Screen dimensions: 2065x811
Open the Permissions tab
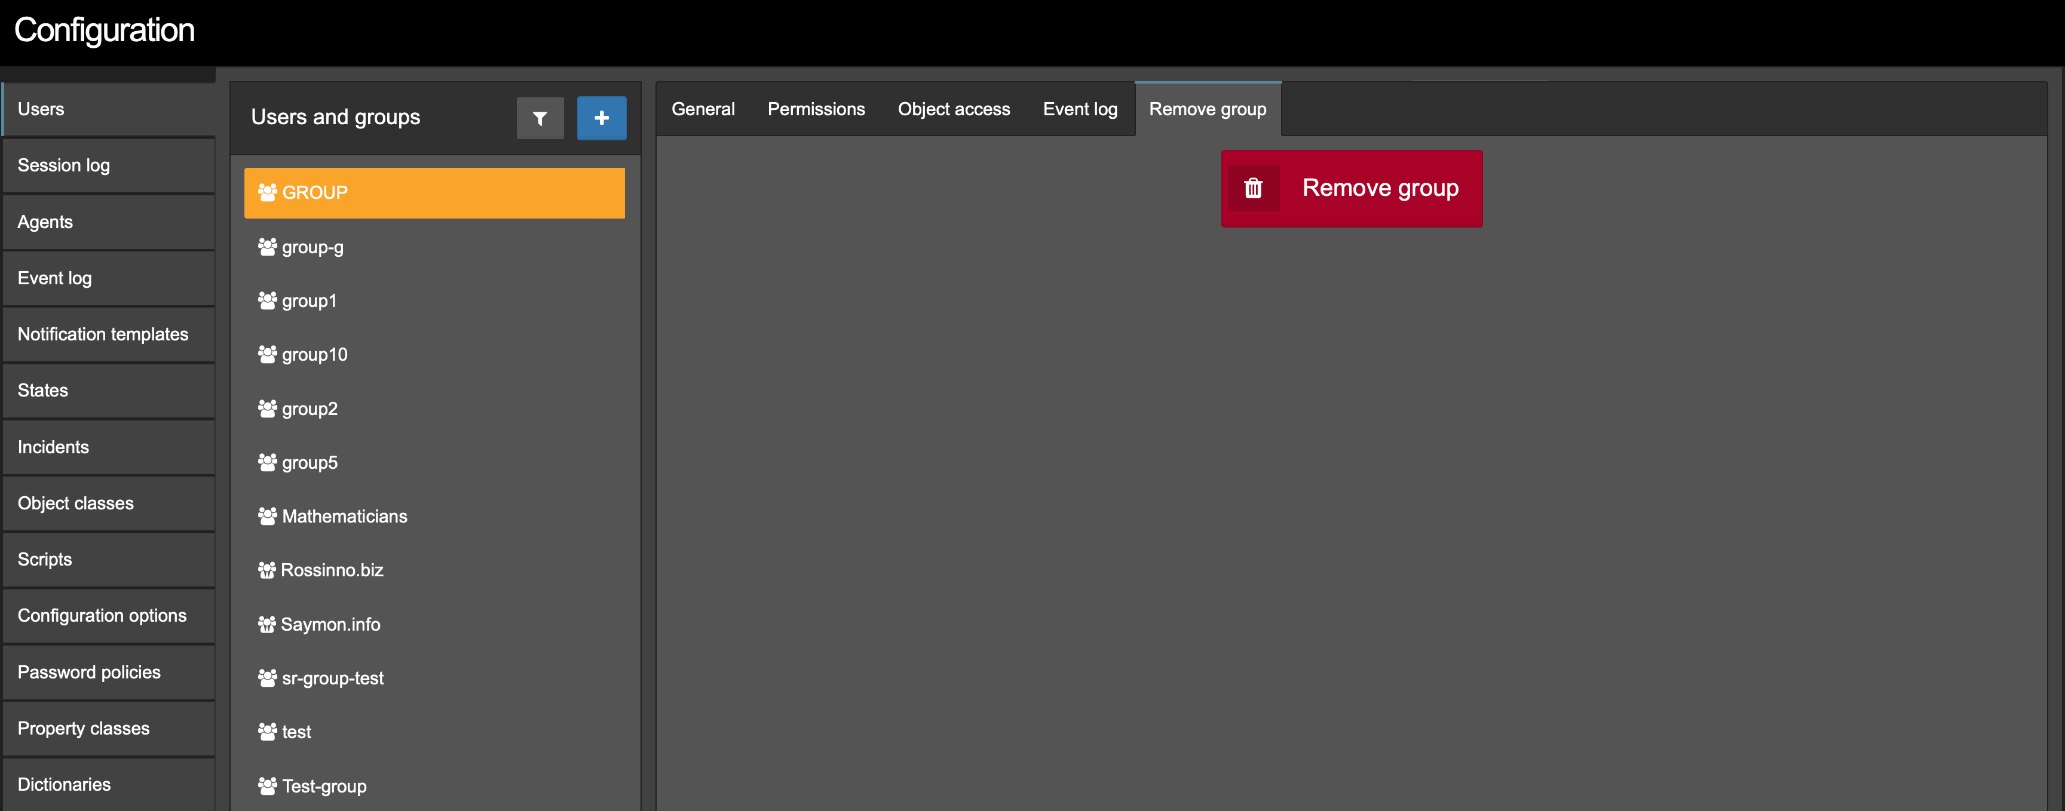[816, 109]
